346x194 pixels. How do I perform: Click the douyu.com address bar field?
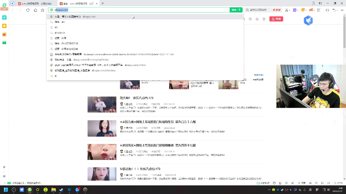click(x=139, y=10)
